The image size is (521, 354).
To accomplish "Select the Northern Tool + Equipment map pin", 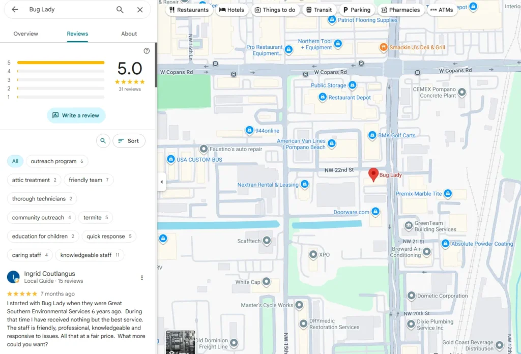I will (338, 44).
